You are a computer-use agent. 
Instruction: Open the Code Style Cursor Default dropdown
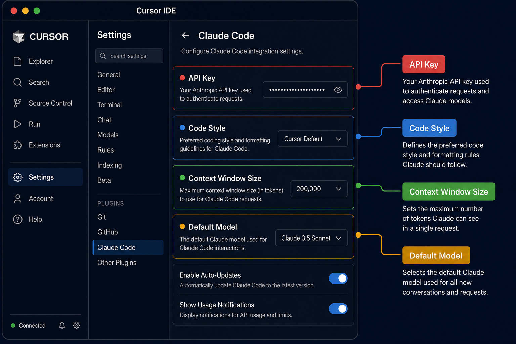tap(312, 139)
